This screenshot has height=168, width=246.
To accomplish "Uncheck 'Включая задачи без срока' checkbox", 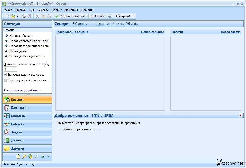I will (5, 75).
